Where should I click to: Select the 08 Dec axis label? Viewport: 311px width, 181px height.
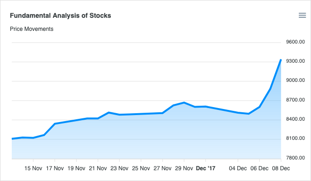pyautogui.click(x=281, y=168)
